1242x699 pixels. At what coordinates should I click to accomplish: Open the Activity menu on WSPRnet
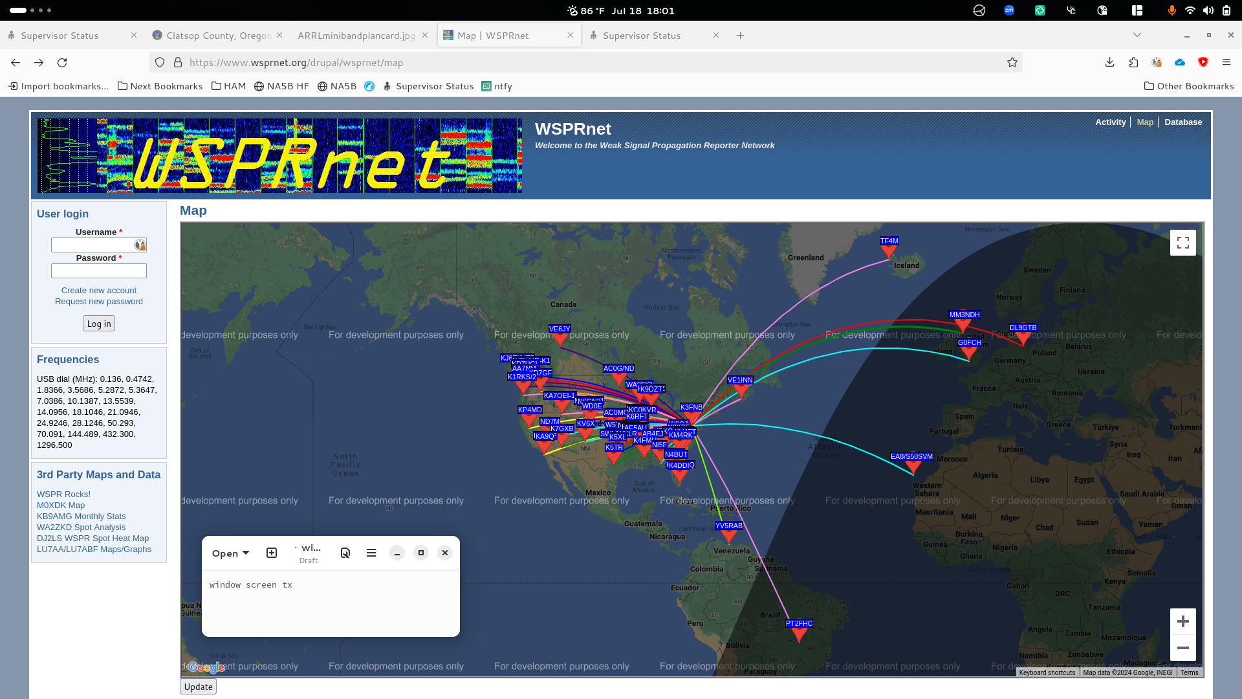1111,122
